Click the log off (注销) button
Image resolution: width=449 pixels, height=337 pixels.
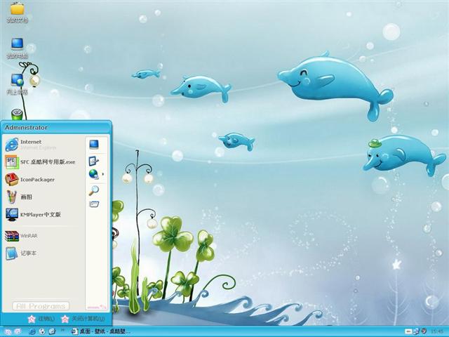[x=41, y=319]
